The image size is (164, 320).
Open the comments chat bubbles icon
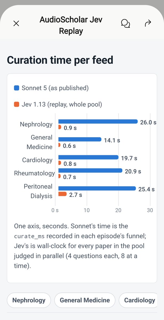pyautogui.click(x=125, y=23)
